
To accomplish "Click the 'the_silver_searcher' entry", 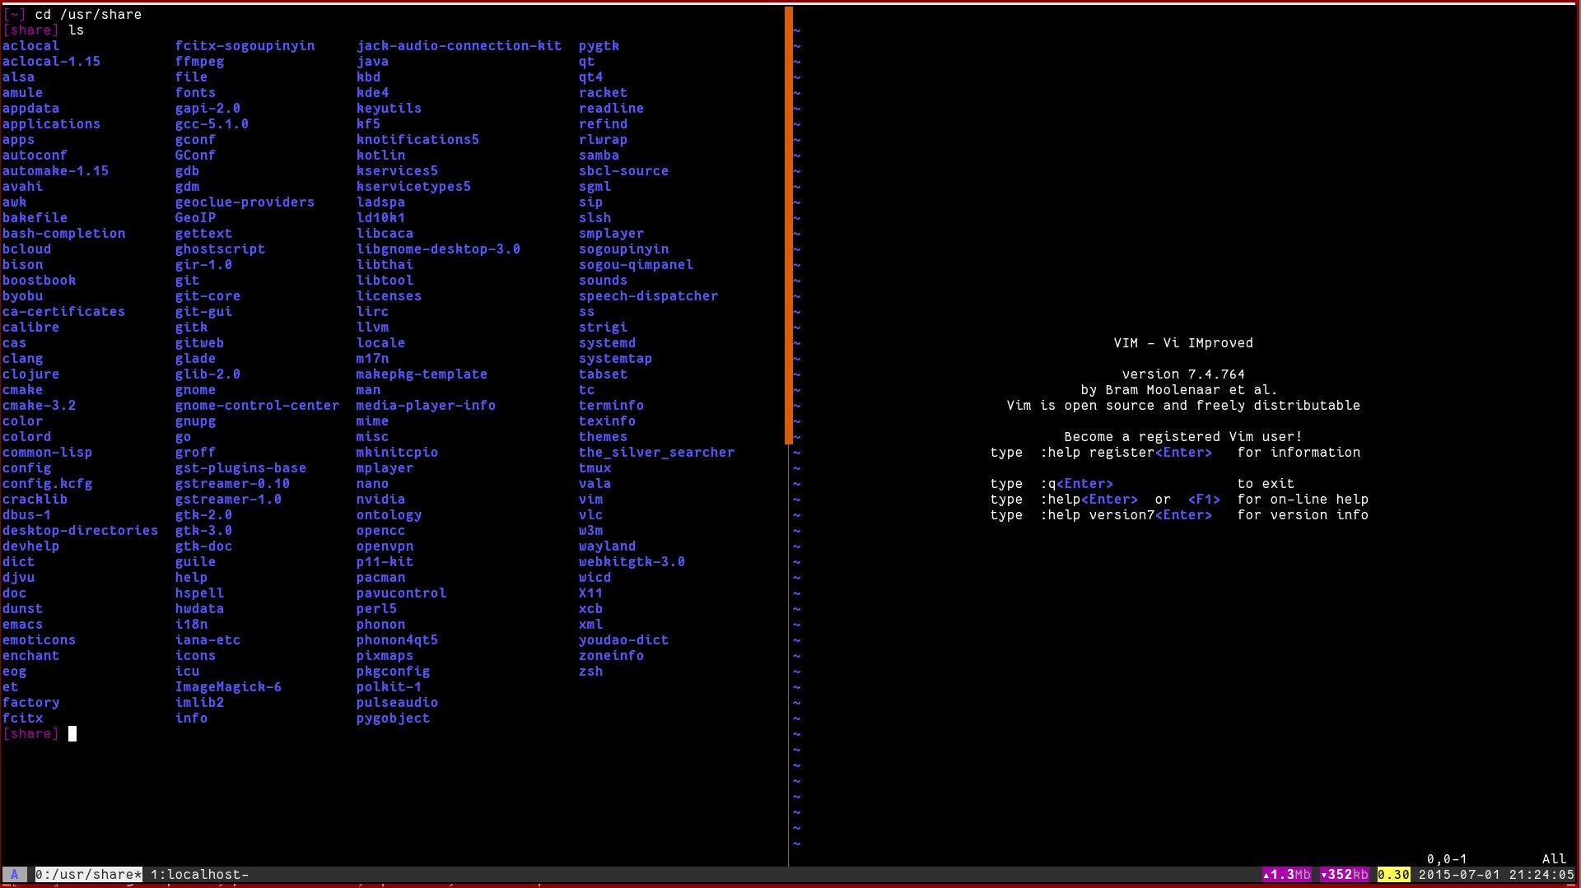I will pyautogui.click(x=656, y=452).
